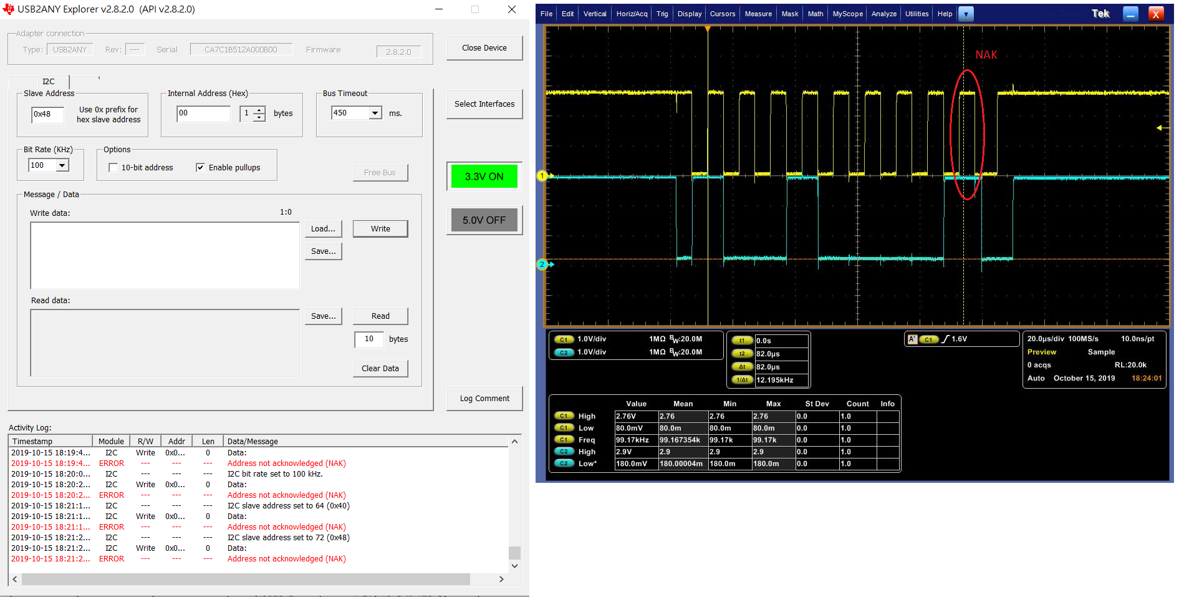Click the Read bytes count field
The height and width of the screenshot is (597, 1179).
point(370,339)
